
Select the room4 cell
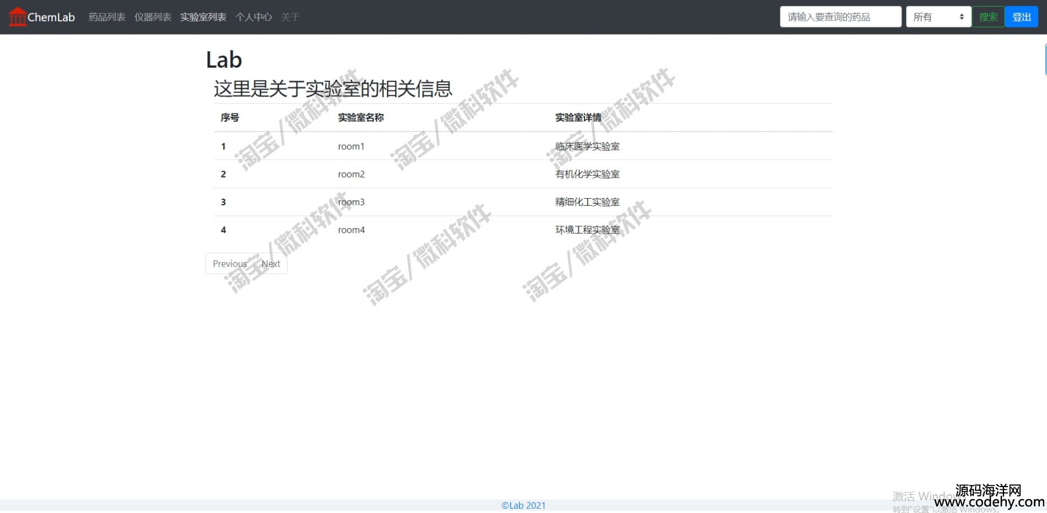tap(351, 230)
